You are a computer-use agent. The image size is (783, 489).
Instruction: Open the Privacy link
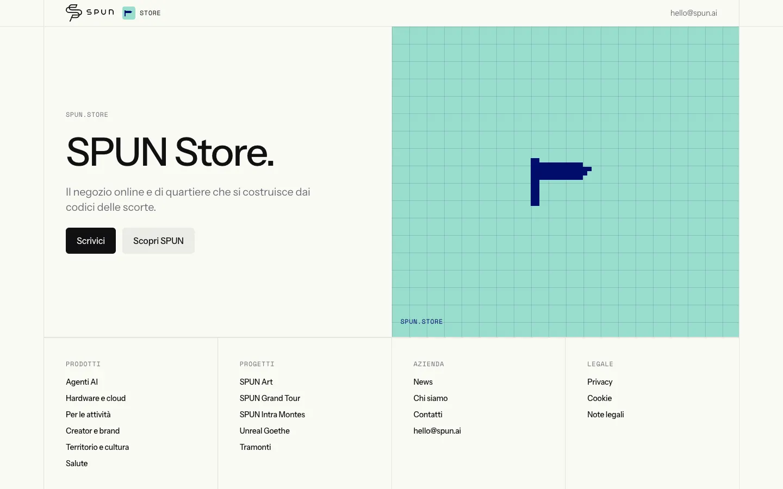point(600,382)
